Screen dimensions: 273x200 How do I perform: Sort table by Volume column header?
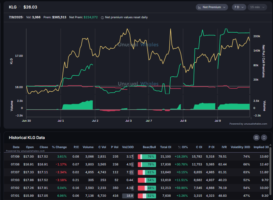pos(88,147)
